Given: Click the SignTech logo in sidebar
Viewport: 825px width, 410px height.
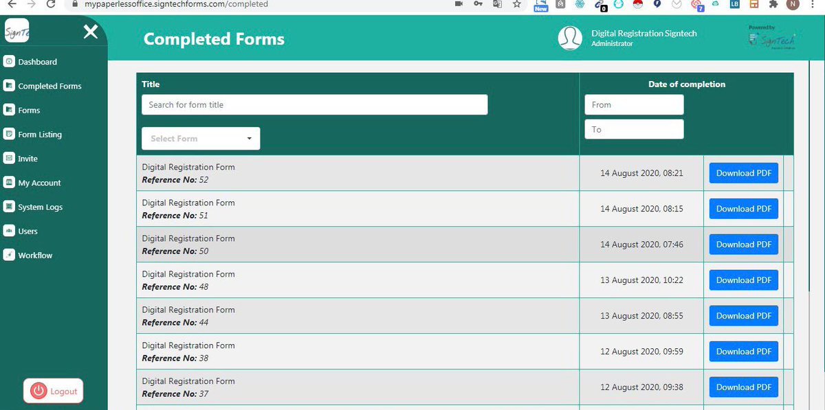Looking at the screenshot, I should (x=16, y=31).
